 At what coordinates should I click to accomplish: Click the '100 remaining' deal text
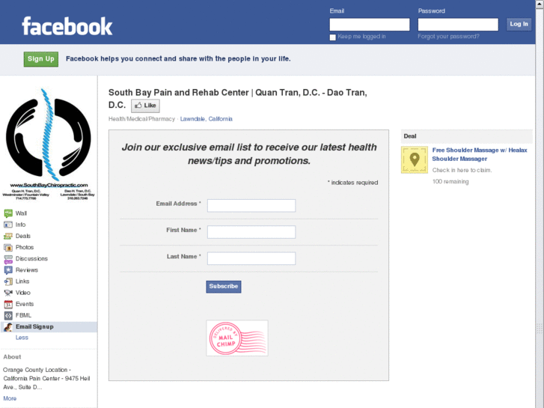point(450,182)
